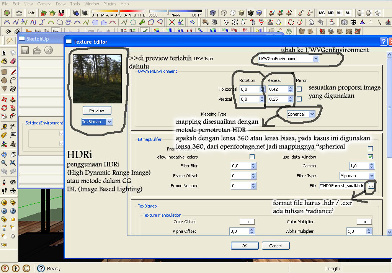This screenshot has width=392, height=273.
Task: Pick the Move tool with red arrows
Action: point(4,99)
